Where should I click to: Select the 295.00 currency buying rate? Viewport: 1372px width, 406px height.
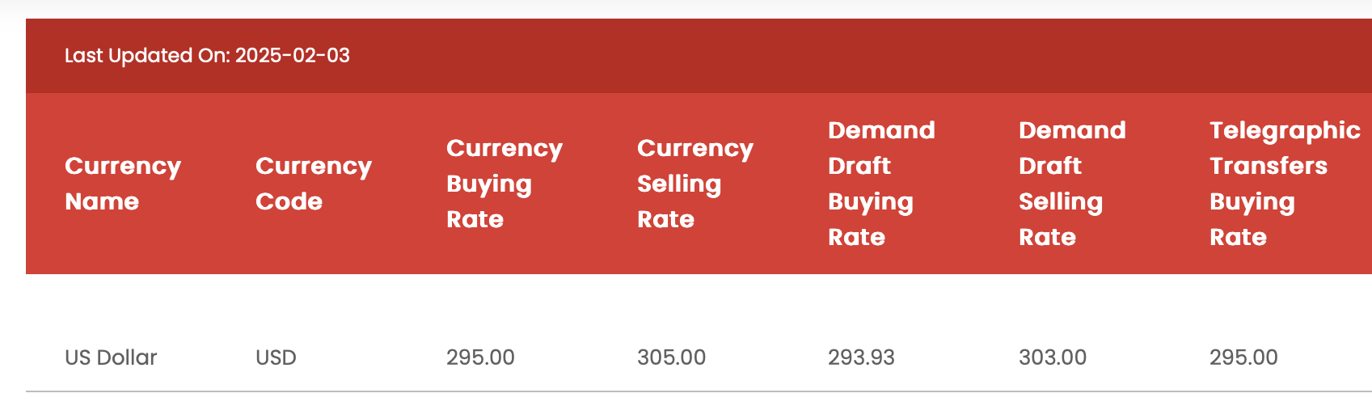point(480,357)
